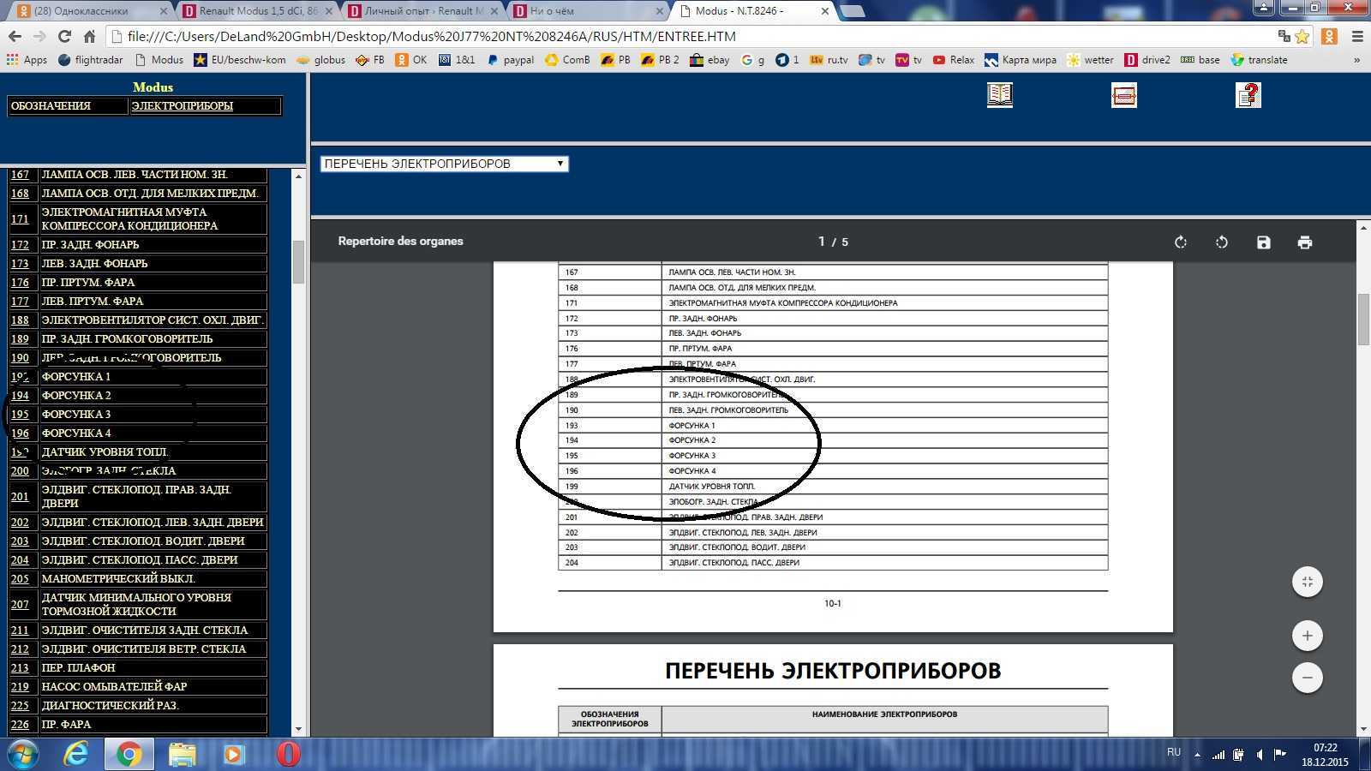This screenshot has height=771, width=1371.
Task: Click the PDF page number field
Action: pyautogui.click(x=821, y=242)
